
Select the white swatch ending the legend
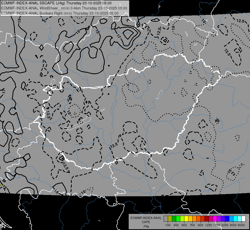(x=243, y=218)
